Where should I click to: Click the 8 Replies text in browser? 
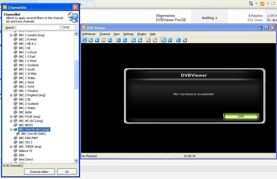[256, 16]
